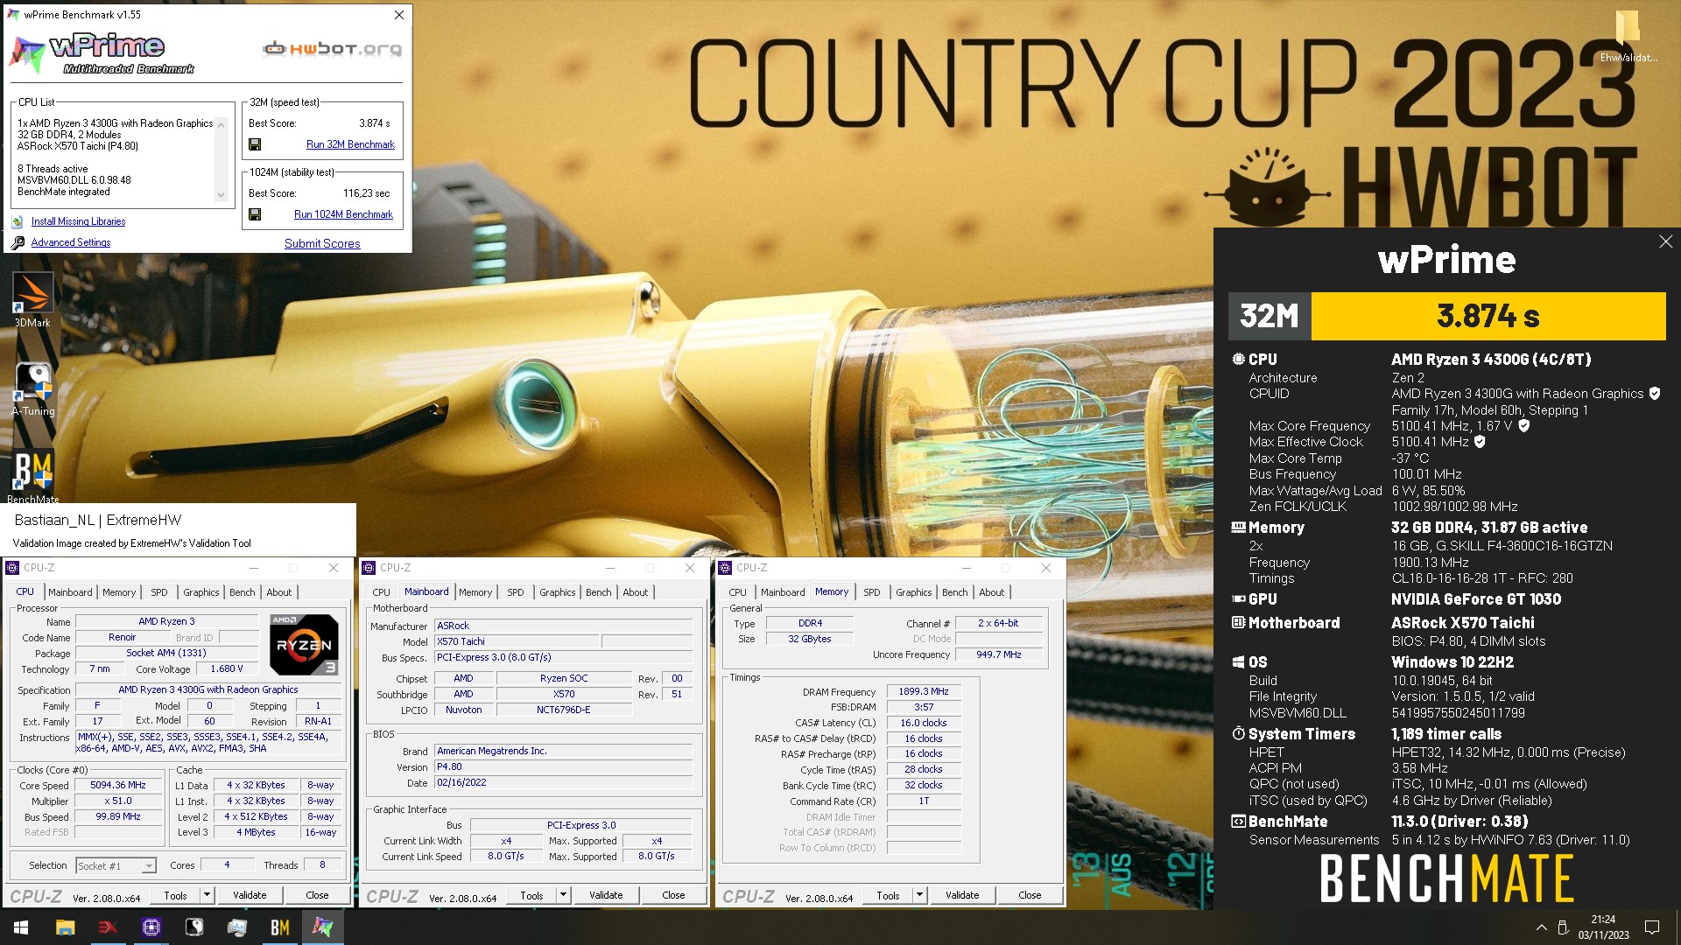This screenshot has height=945, width=1681.
Task: Switch to Mainboard tab in first CPU-Z window
Action: pos(70,592)
